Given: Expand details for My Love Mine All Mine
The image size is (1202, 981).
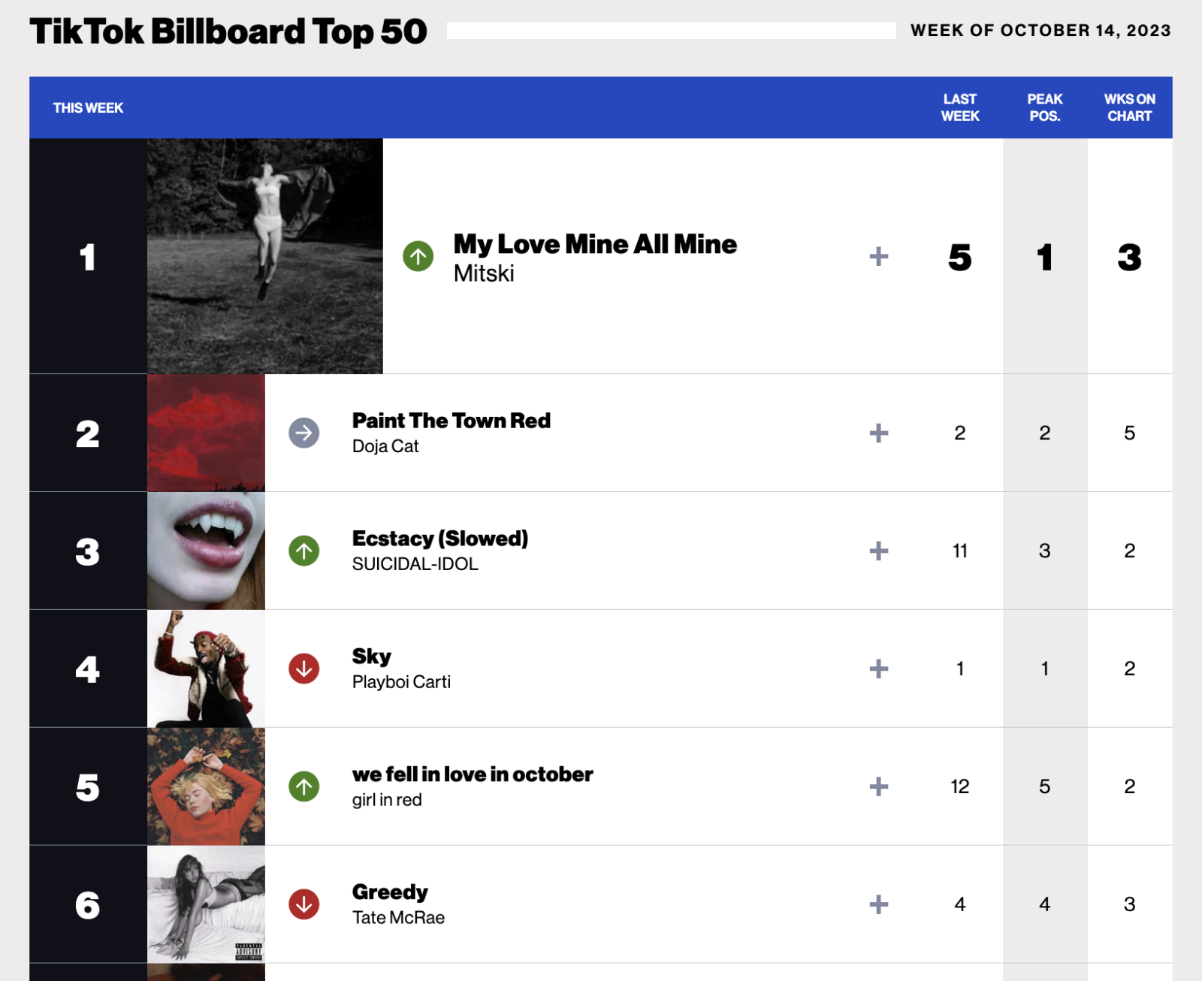Looking at the screenshot, I should 877,255.
